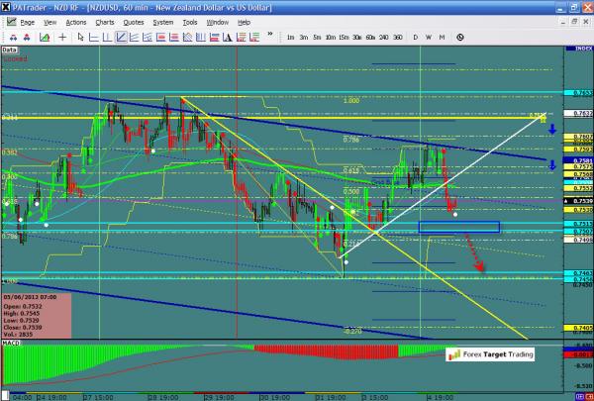This screenshot has height=401, width=594.
Task: Select the vertical time zones tool
Action: 201,38
